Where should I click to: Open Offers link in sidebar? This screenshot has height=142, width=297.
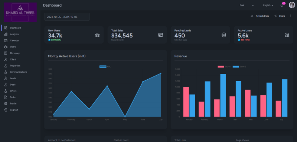coord(13,91)
